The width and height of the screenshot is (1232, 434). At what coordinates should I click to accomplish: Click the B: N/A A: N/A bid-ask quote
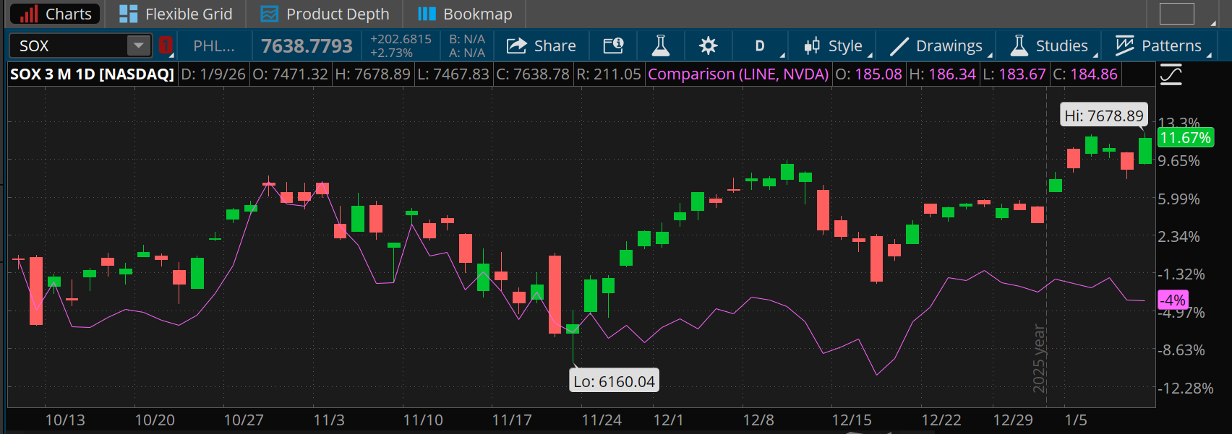[x=467, y=46]
